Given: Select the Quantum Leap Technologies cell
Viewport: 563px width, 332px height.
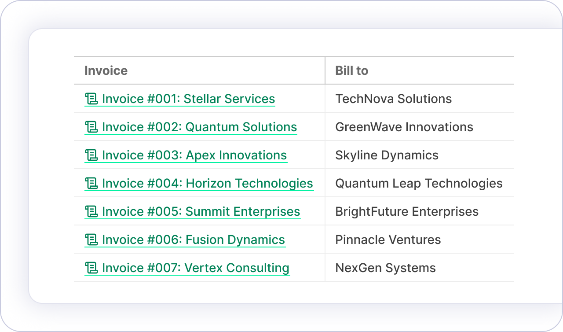Looking at the screenshot, I should point(419,183).
